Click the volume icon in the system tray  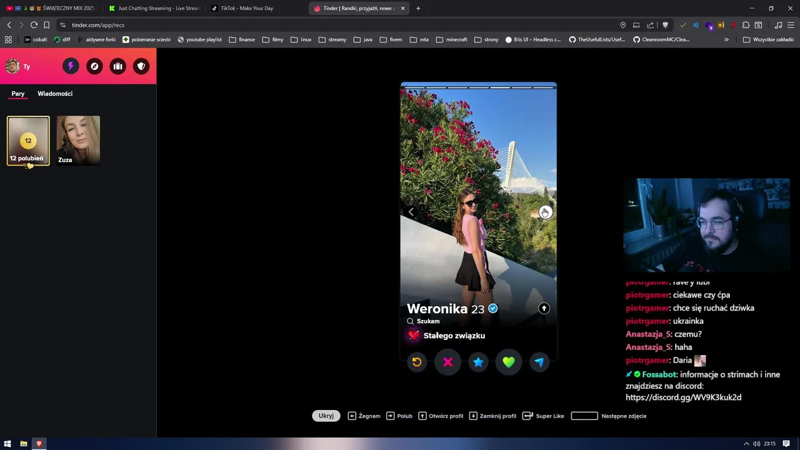pos(756,444)
